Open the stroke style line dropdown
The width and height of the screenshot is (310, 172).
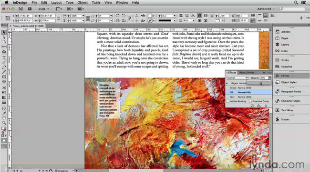175,20
